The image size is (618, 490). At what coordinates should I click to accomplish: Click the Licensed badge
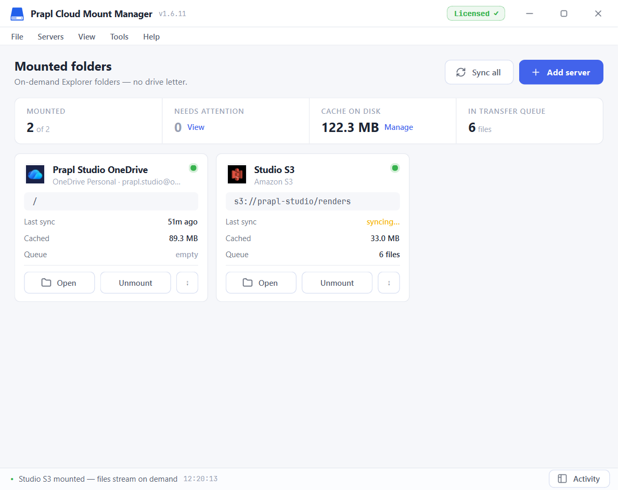(475, 14)
